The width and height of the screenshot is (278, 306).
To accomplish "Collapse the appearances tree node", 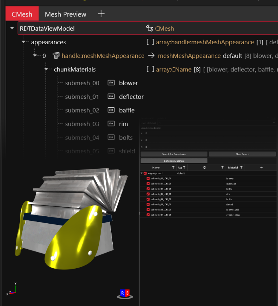I will pos(23,42).
